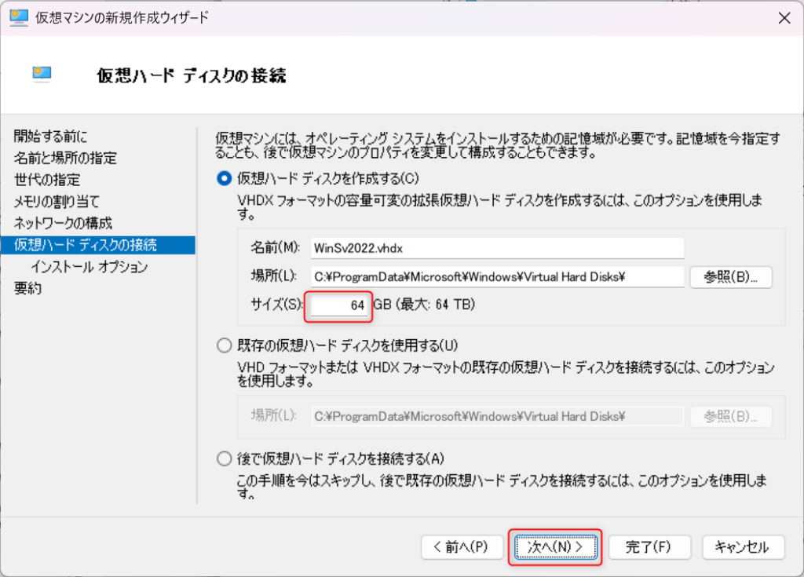Screen dimensions: 804x577
Task: Open ネットワークの構成 step
Action: [63, 223]
